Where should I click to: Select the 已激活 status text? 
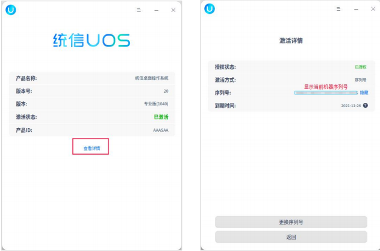(161, 117)
